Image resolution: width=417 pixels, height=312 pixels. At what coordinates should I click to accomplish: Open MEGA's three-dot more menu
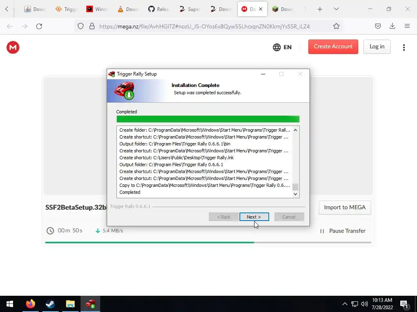(404, 48)
